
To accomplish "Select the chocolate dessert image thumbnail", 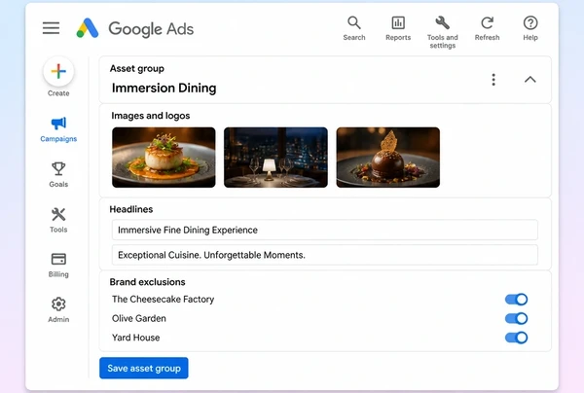I will pyautogui.click(x=387, y=158).
